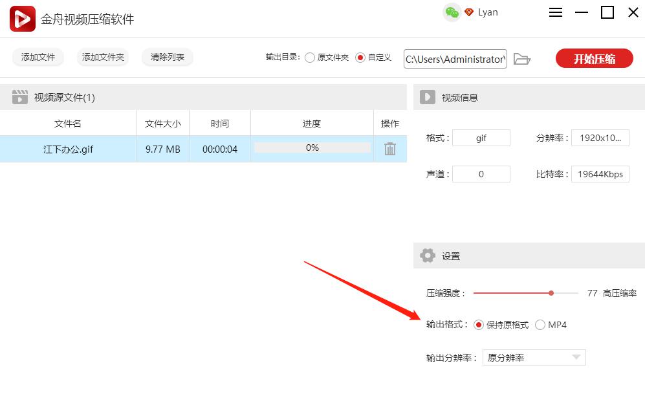This screenshot has height=394, width=645.
Task: Click the 视频源文件 clapperboard panel icon
Action: (x=19, y=96)
